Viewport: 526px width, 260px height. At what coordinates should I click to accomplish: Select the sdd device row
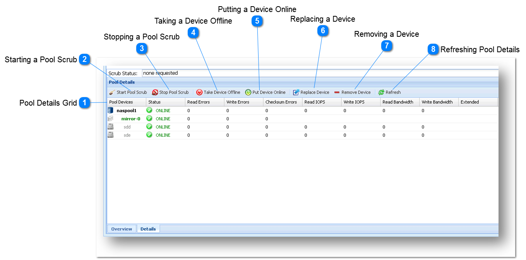pyautogui.click(x=303, y=127)
